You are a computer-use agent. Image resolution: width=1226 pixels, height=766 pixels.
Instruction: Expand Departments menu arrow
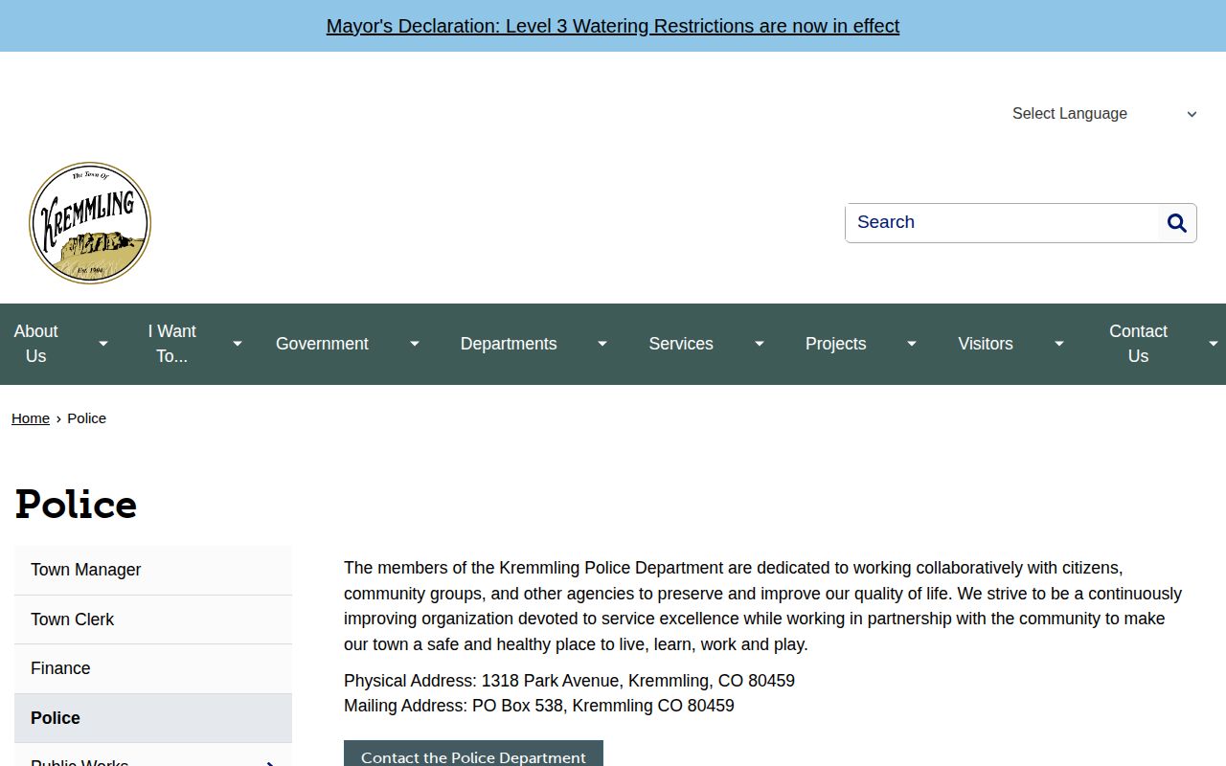(602, 344)
